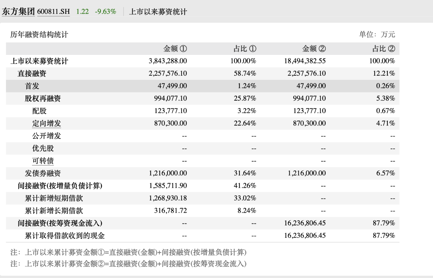Select the 股权再融资 row label
Screen dimensions: 433x278
[x=43, y=98]
